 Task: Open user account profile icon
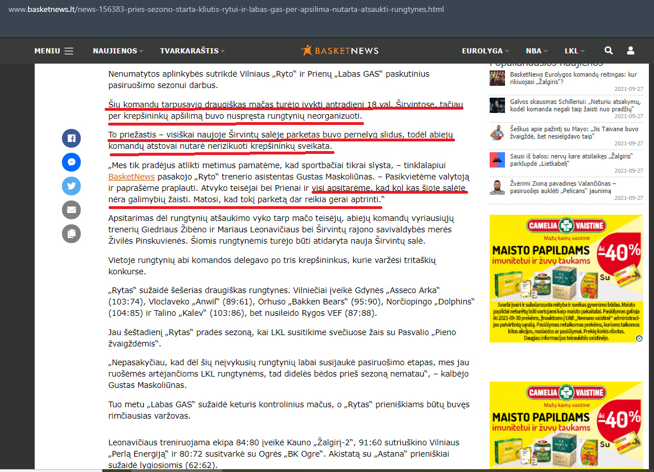[x=631, y=51]
